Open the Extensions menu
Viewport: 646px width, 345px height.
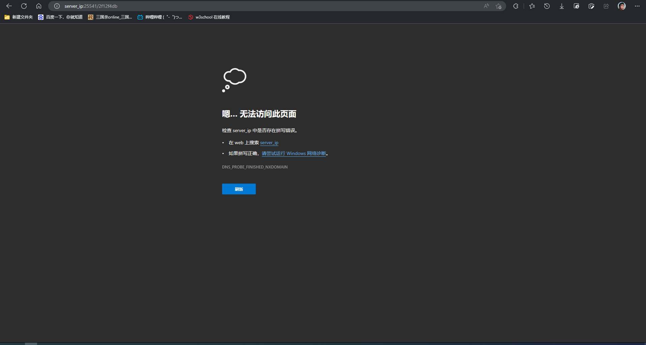pos(516,6)
